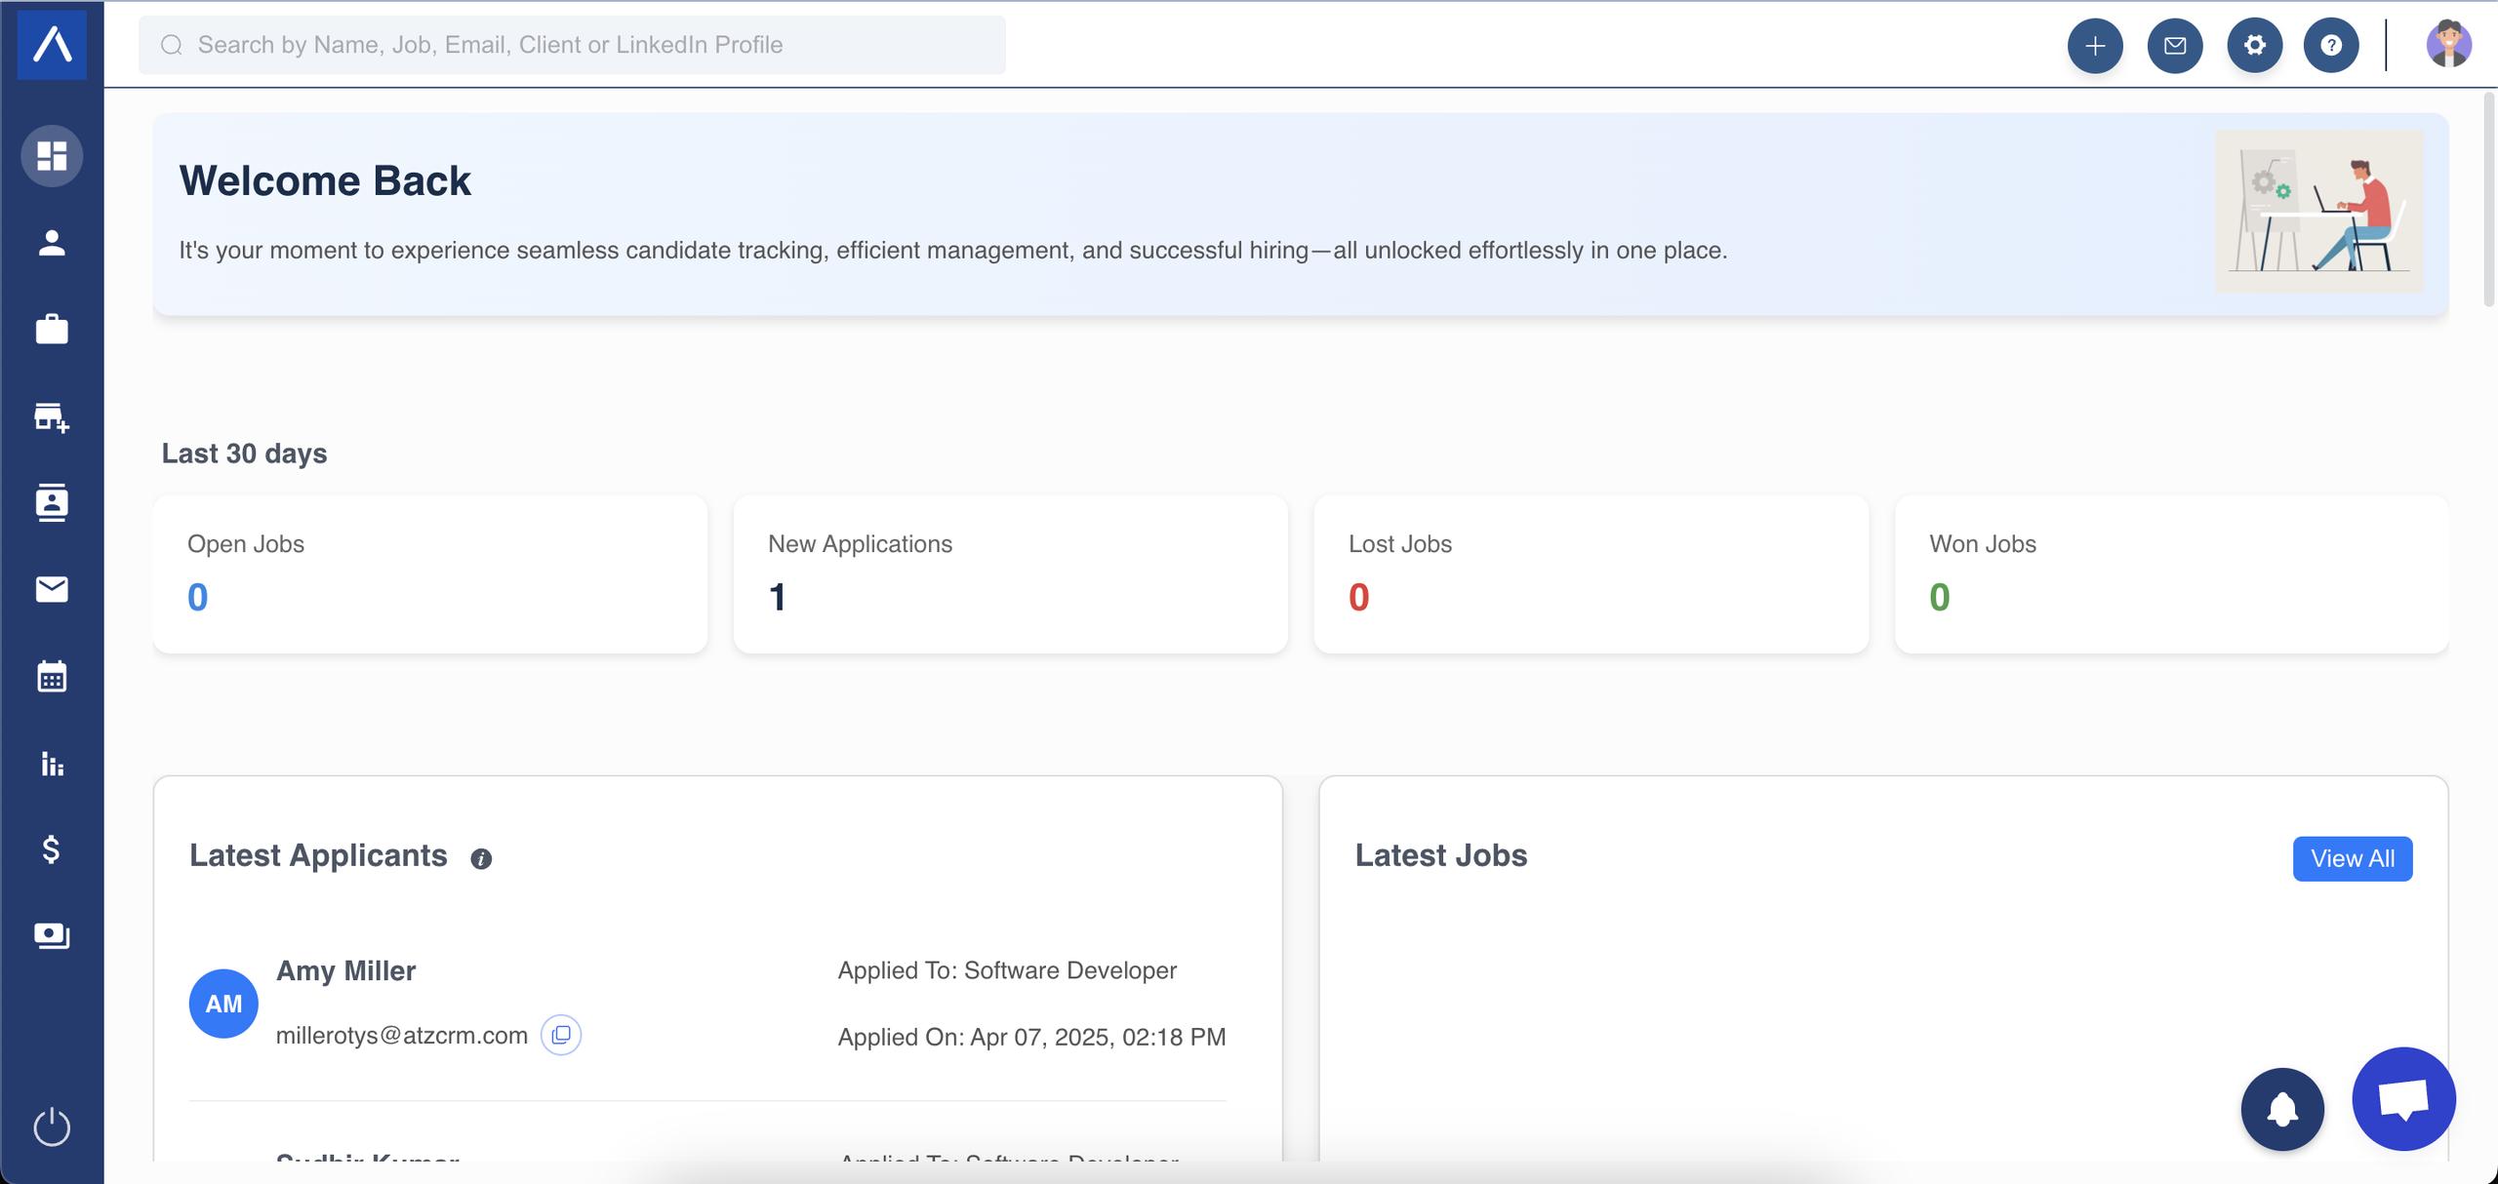
Task: Open the candidates person icon in sidebar
Action: [52, 243]
